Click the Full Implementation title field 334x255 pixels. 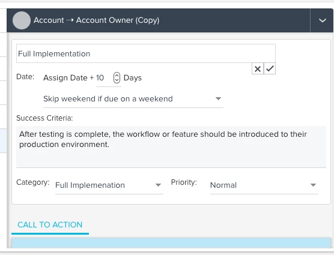point(146,53)
